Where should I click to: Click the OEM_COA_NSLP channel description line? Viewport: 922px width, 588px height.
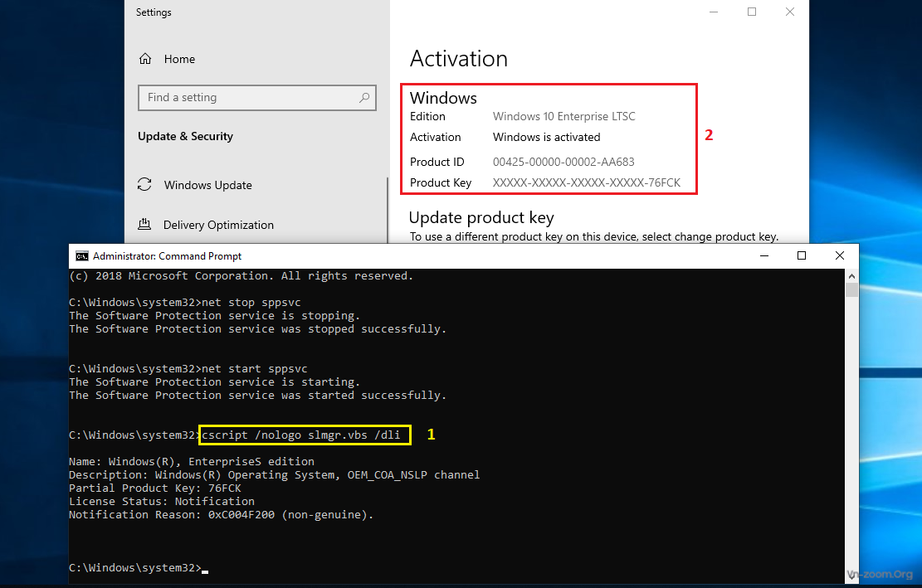point(274,474)
